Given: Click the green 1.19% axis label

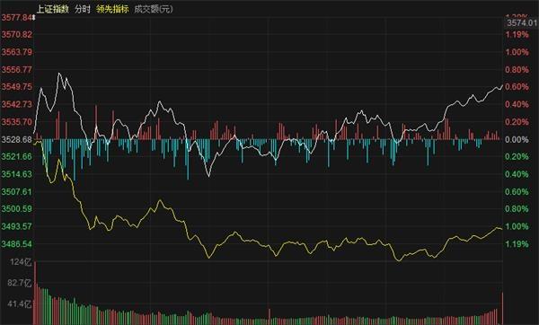Looking at the screenshot, I should coord(517,244).
